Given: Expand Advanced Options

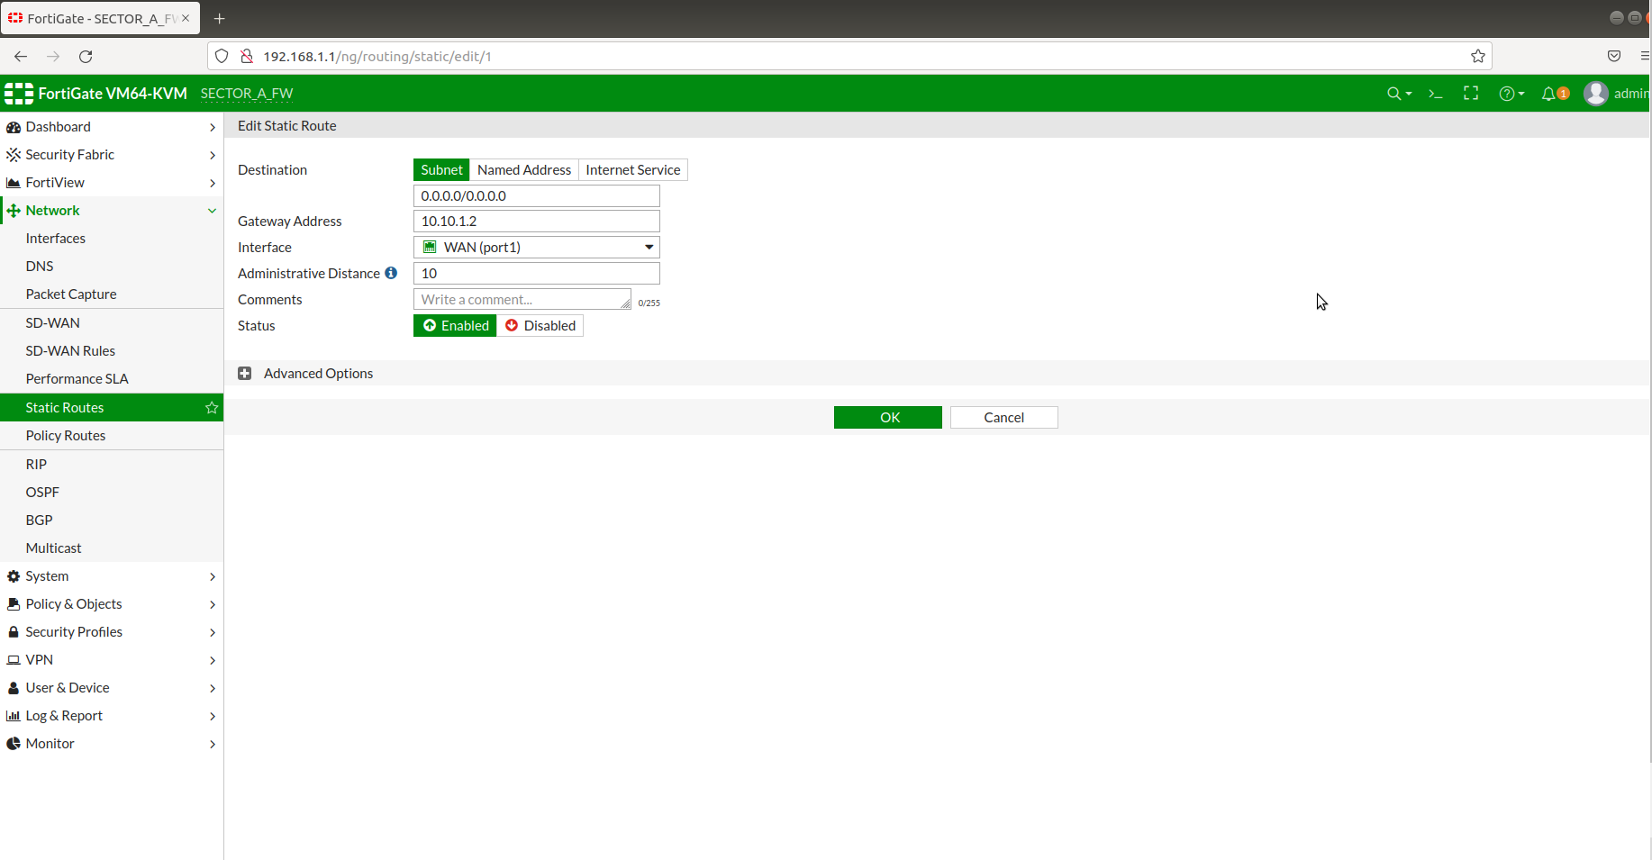Looking at the screenshot, I should coord(245,373).
